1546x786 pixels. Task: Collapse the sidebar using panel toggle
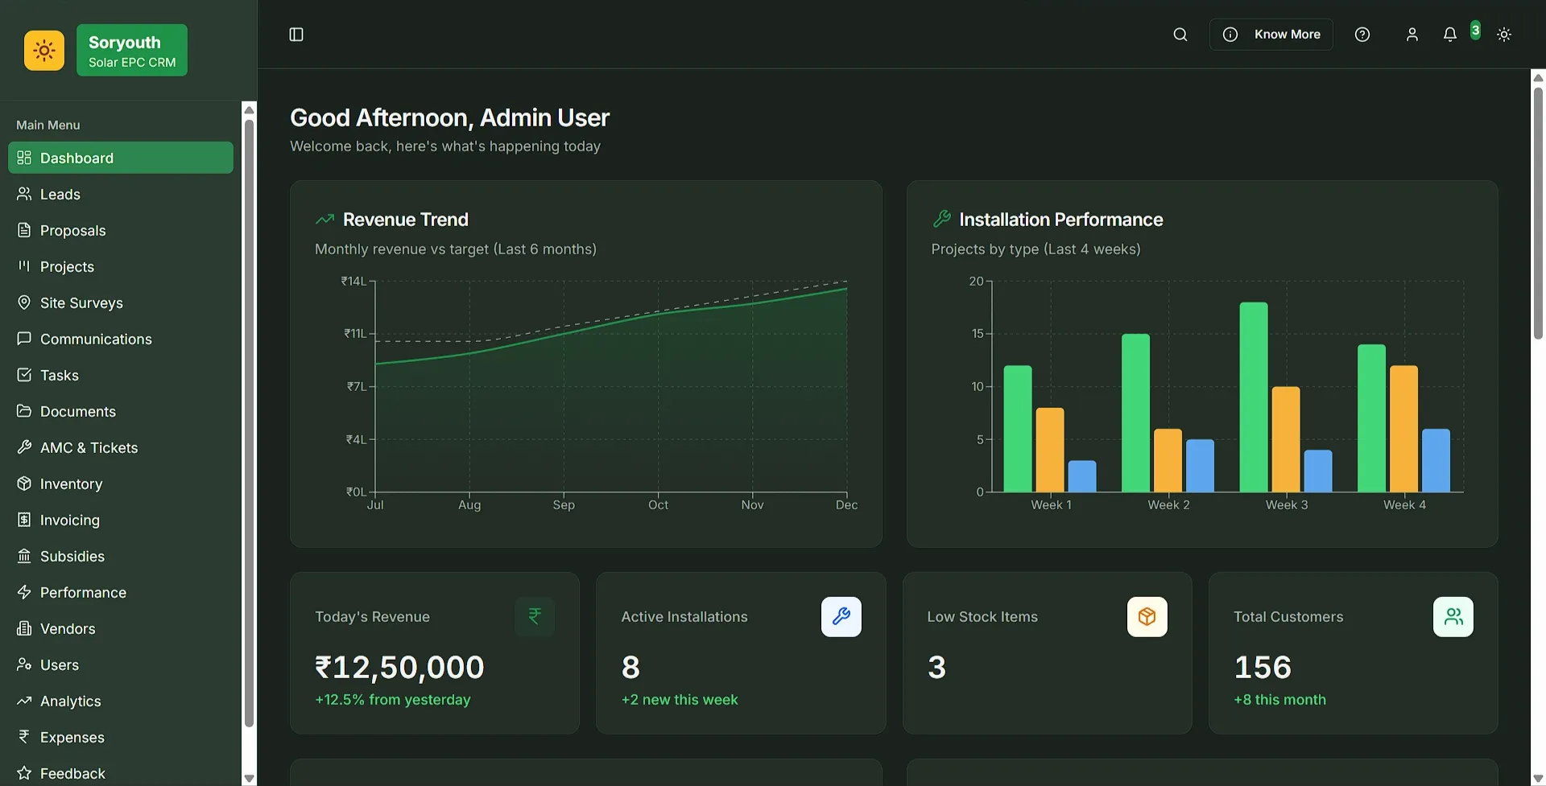tap(296, 35)
